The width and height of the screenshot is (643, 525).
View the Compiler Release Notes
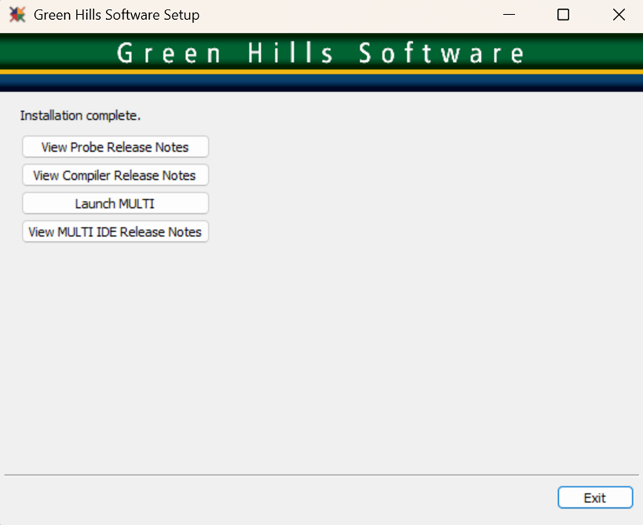[115, 175]
